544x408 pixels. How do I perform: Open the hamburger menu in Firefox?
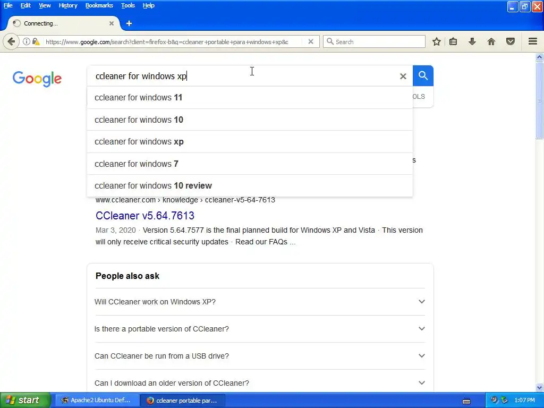tap(533, 41)
